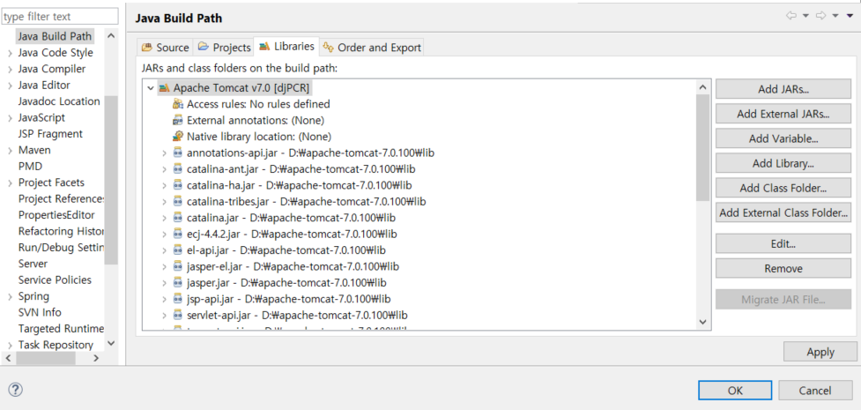Confirm the dialog with OK
Image resolution: width=861 pixels, height=410 pixels.
pyautogui.click(x=735, y=391)
